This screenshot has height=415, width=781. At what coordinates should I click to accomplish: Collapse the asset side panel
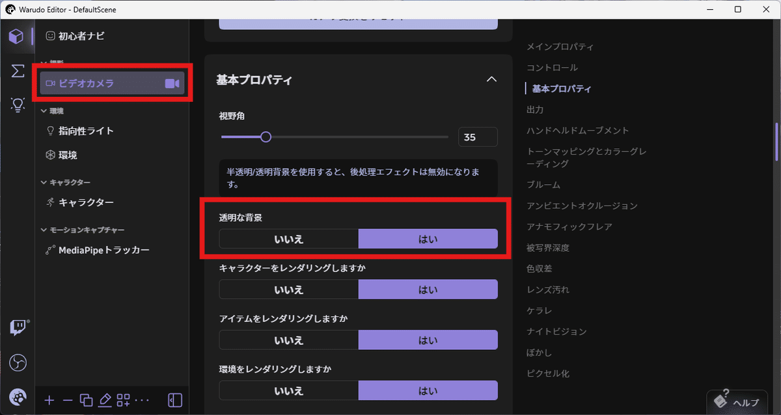[x=174, y=400]
